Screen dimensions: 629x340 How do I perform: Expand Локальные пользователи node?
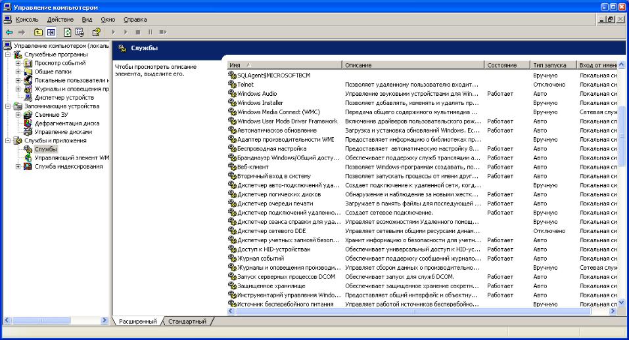(x=18, y=80)
